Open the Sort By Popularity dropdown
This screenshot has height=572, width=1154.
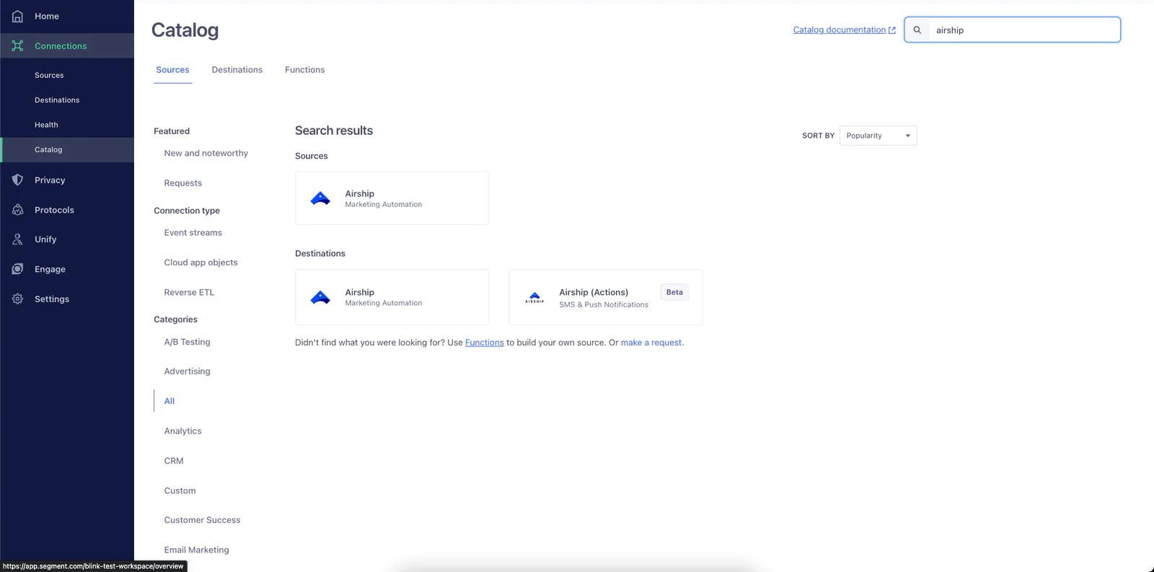click(x=878, y=136)
